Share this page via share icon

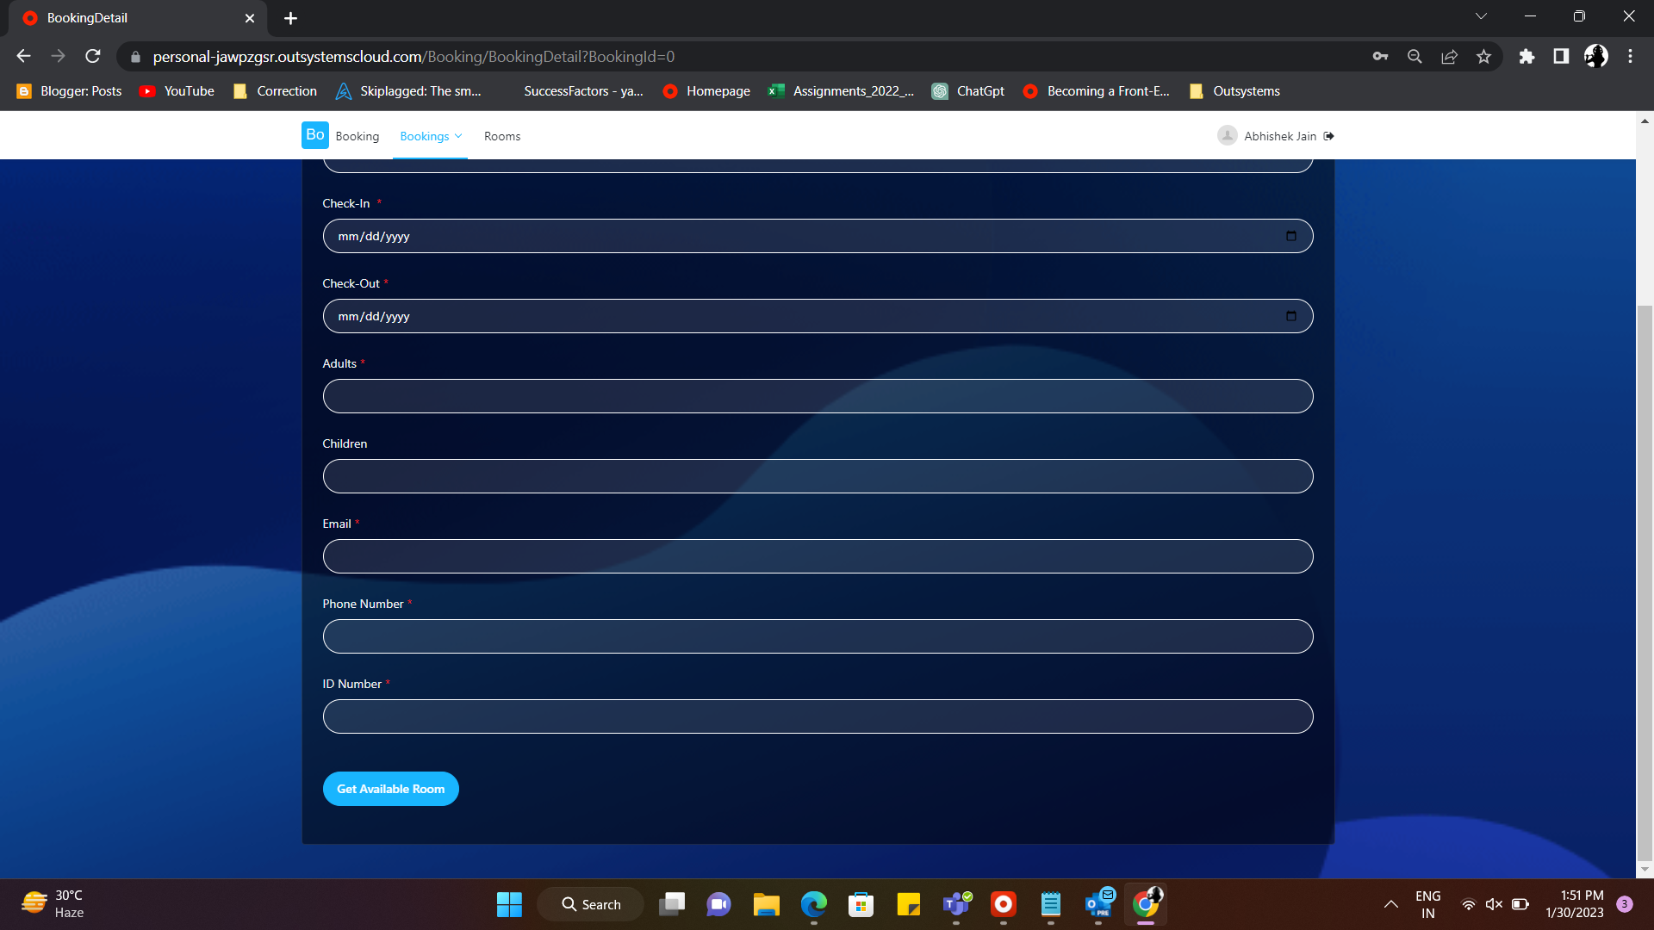[1449, 57]
